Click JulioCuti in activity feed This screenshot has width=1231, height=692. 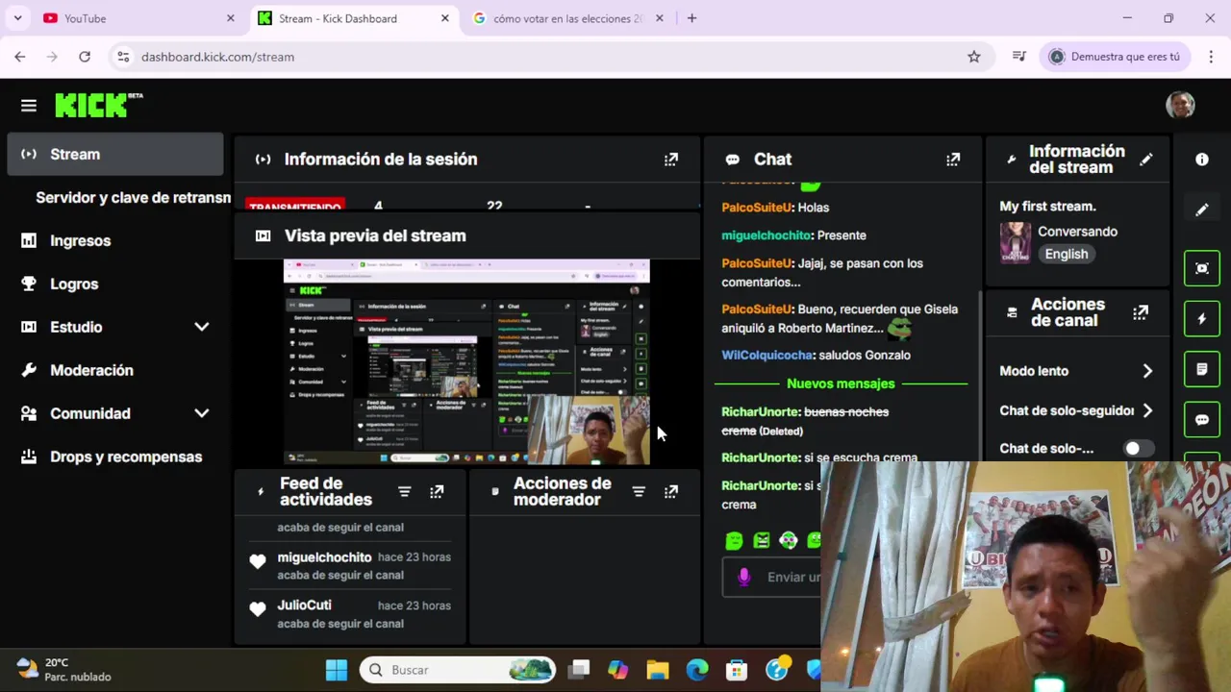pos(304,605)
